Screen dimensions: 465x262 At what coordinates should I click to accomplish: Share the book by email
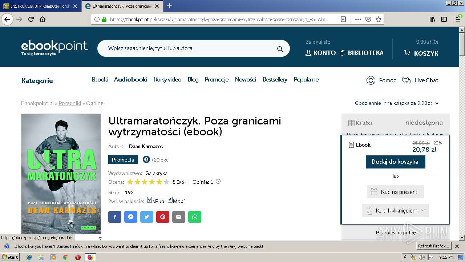179,217
